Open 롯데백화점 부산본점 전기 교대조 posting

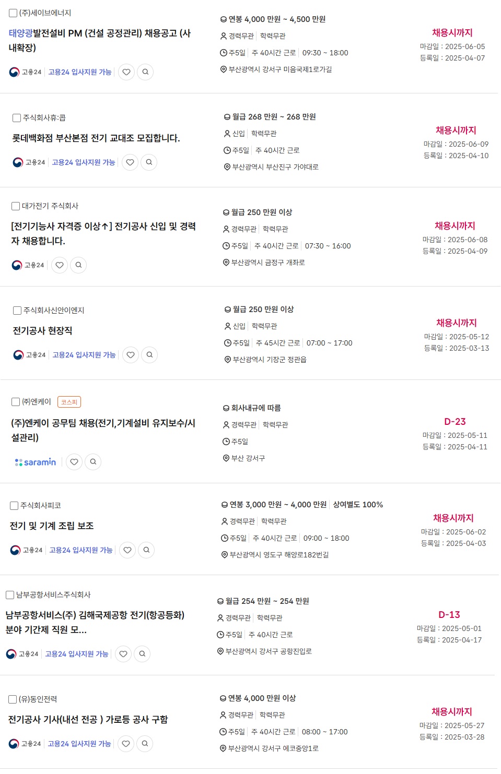96,138
